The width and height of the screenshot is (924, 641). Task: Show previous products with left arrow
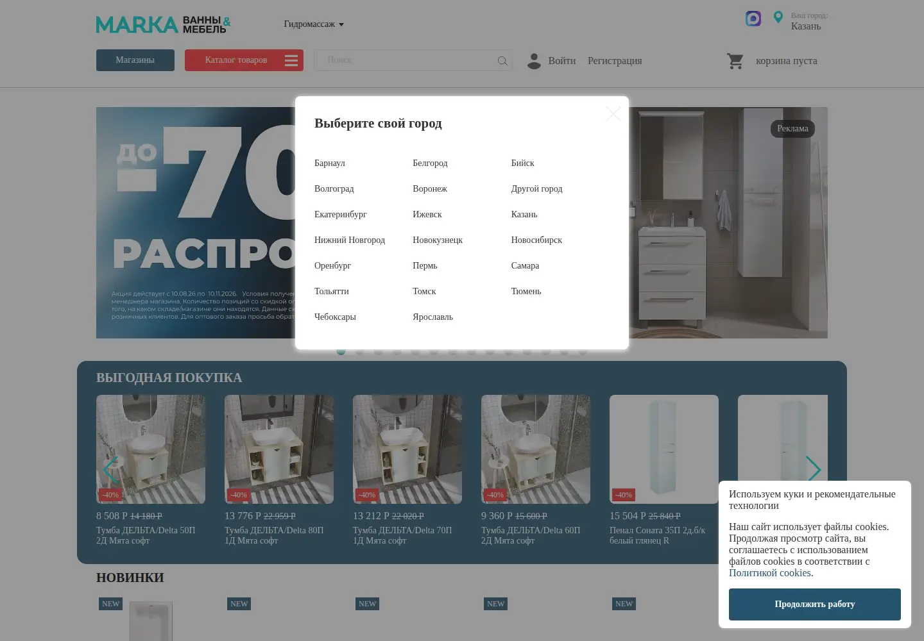pos(110,469)
